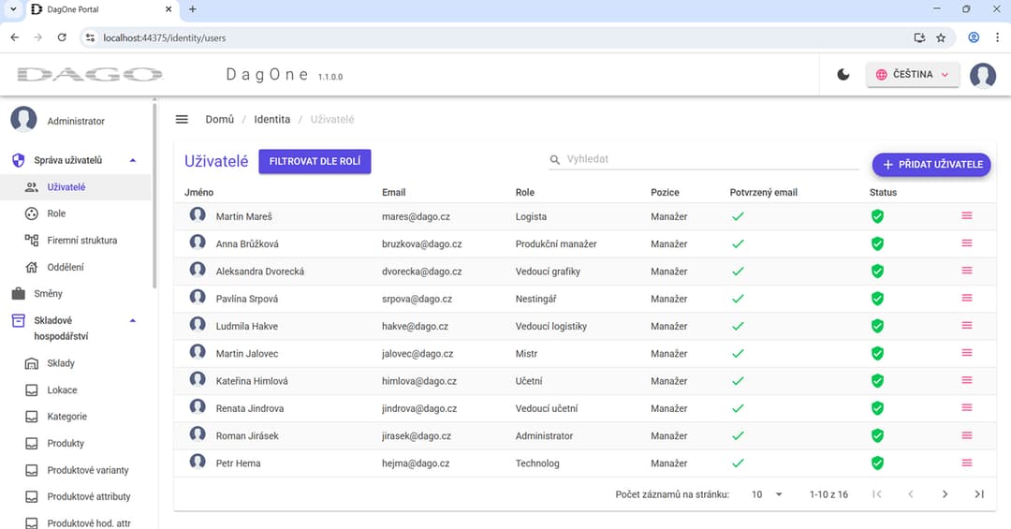Collapse the Správa uživatelů section
The width and height of the screenshot is (1011, 529).
pos(133,160)
